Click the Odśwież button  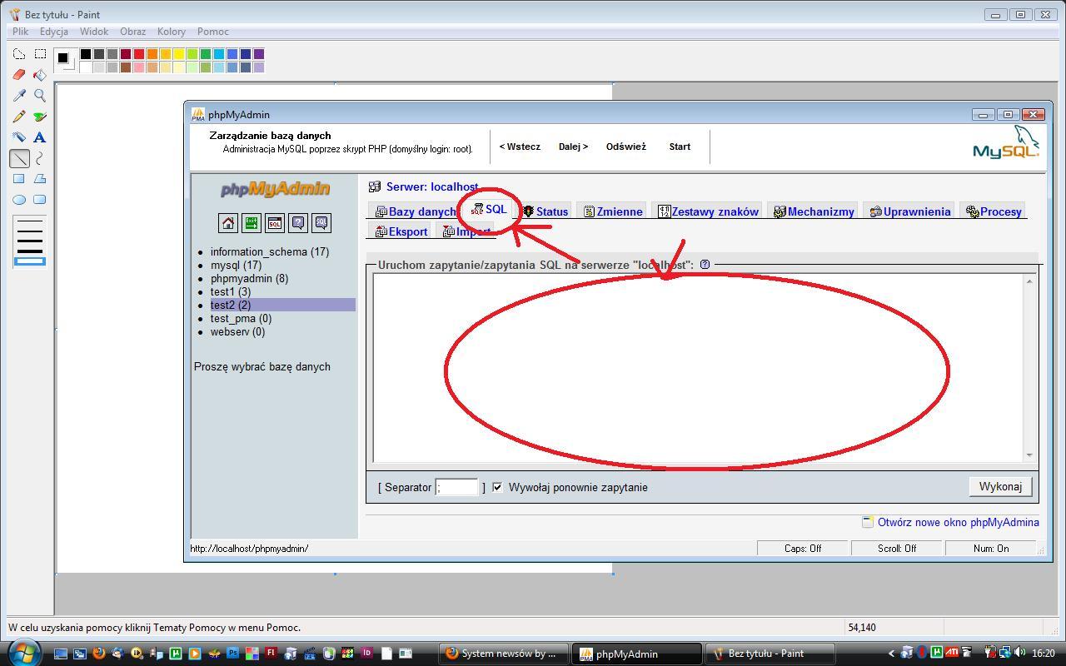pyautogui.click(x=626, y=147)
